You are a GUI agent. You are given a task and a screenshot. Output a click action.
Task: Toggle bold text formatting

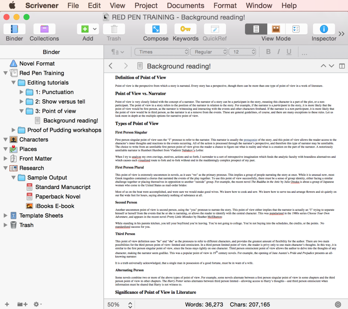[268, 52]
